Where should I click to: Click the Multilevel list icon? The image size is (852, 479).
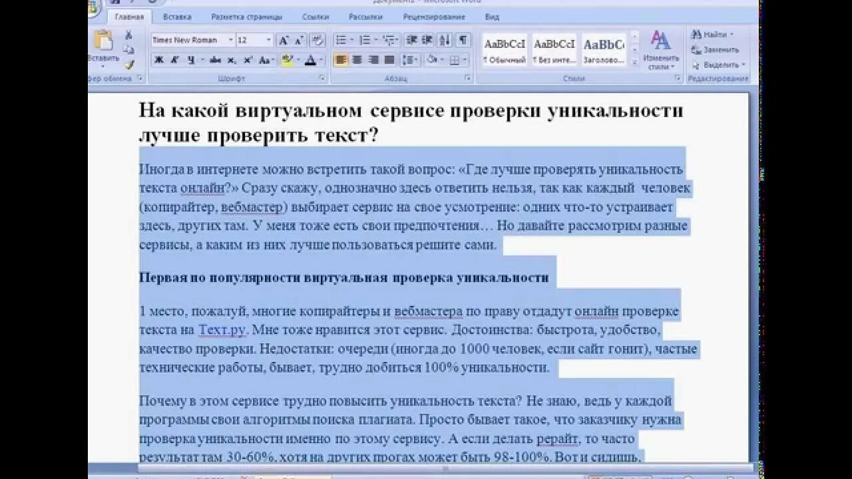point(390,40)
